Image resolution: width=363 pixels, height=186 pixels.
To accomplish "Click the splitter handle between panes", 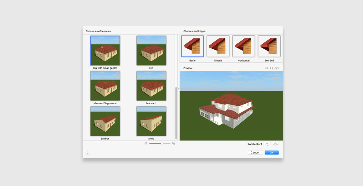I will click(178, 89).
